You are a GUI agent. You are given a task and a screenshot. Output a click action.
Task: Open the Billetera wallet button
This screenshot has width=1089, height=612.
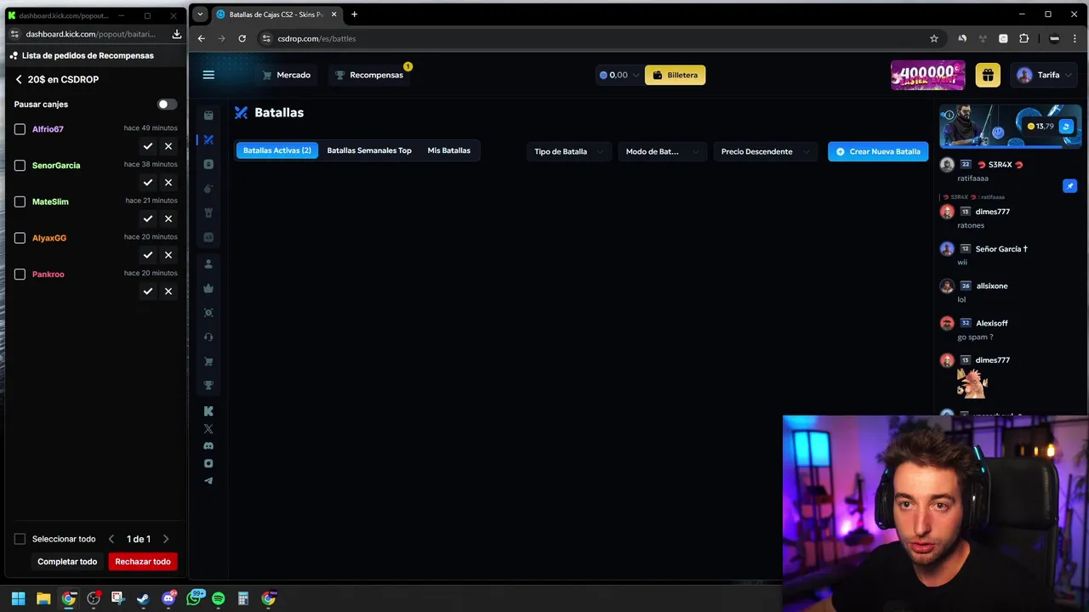click(675, 75)
